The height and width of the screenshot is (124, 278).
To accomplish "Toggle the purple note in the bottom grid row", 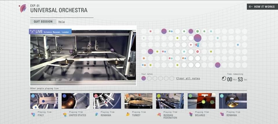I will pos(218,65).
